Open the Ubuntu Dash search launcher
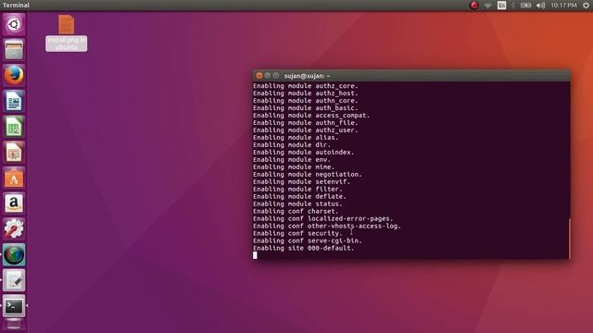This screenshot has height=333, width=593. point(14,24)
